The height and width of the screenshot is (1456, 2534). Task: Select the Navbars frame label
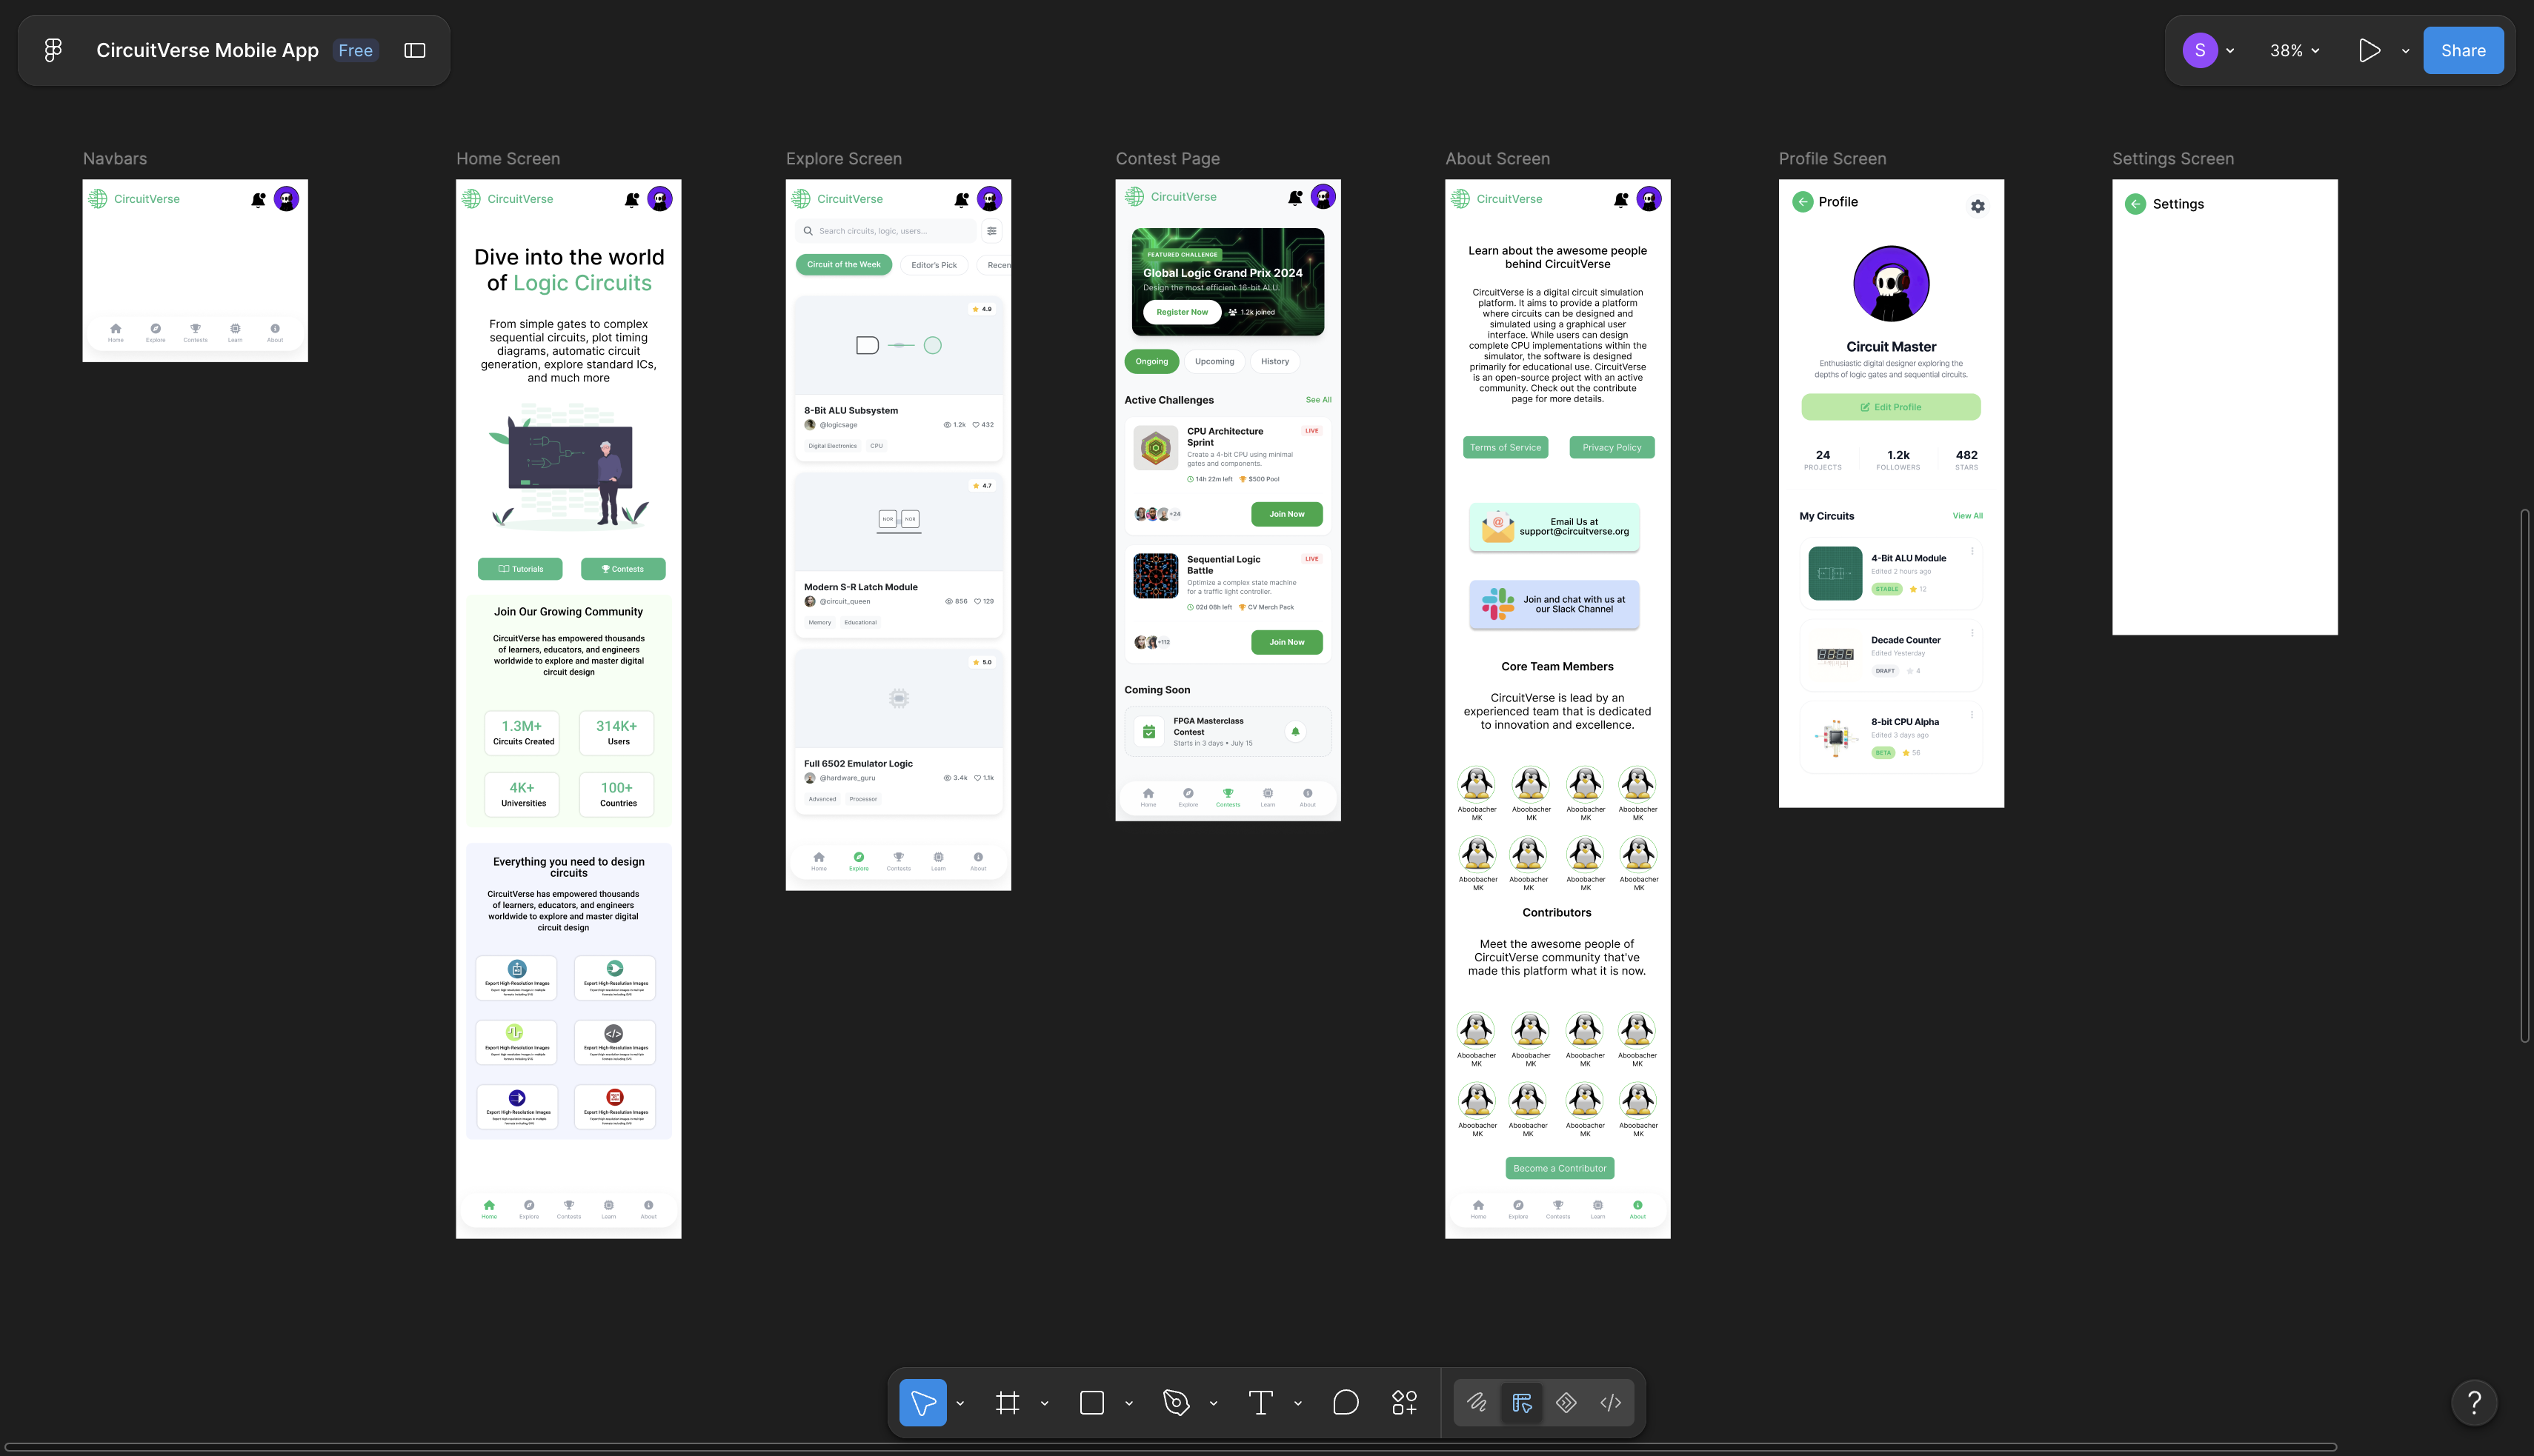click(115, 159)
